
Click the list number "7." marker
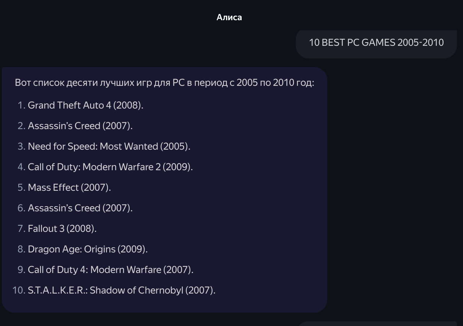(22, 229)
